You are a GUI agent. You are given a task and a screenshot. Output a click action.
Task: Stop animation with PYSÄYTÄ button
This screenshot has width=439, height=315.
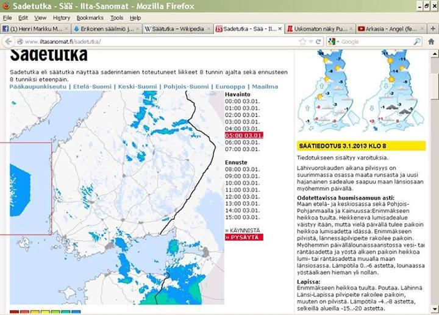point(244,237)
